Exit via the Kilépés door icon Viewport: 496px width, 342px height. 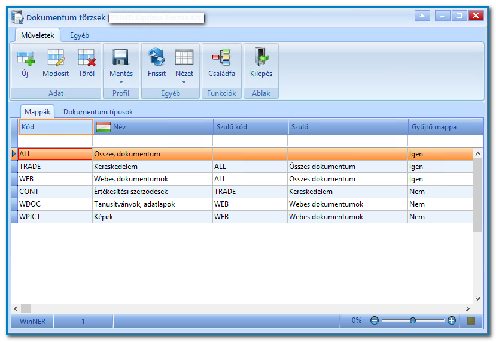pyautogui.click(x=261, y=57)
